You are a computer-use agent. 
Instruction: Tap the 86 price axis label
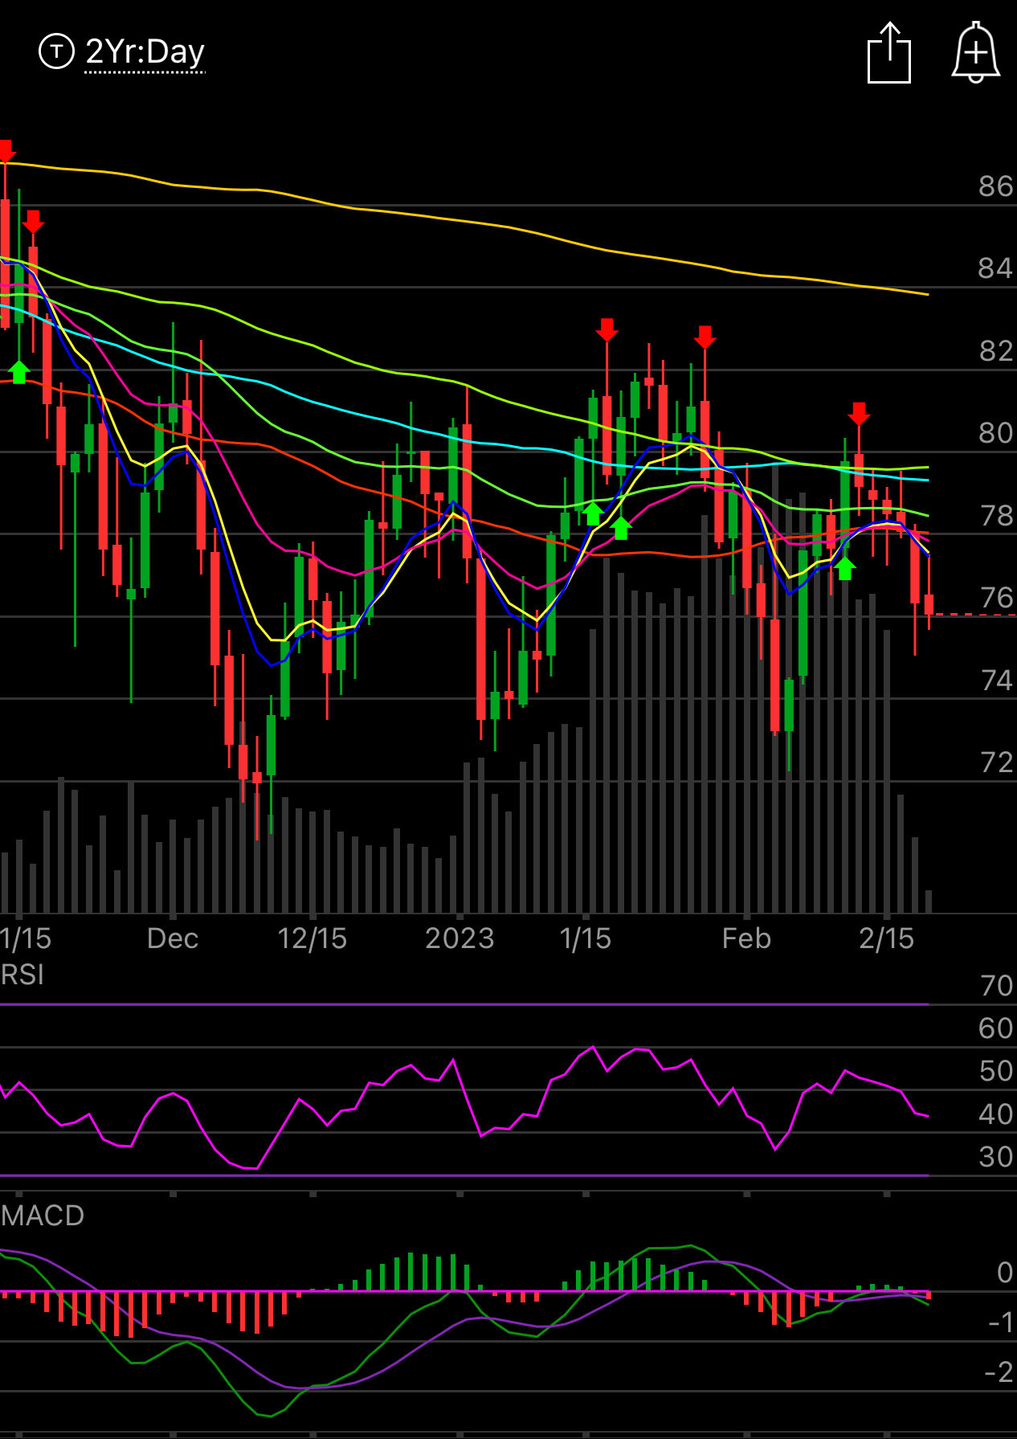(995, 186)
